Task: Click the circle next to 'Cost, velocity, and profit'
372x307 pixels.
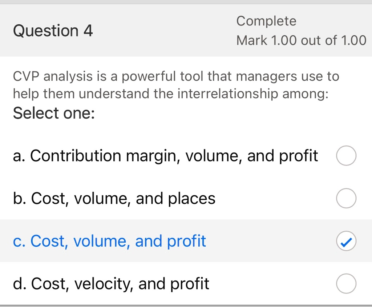Action: 346,283
